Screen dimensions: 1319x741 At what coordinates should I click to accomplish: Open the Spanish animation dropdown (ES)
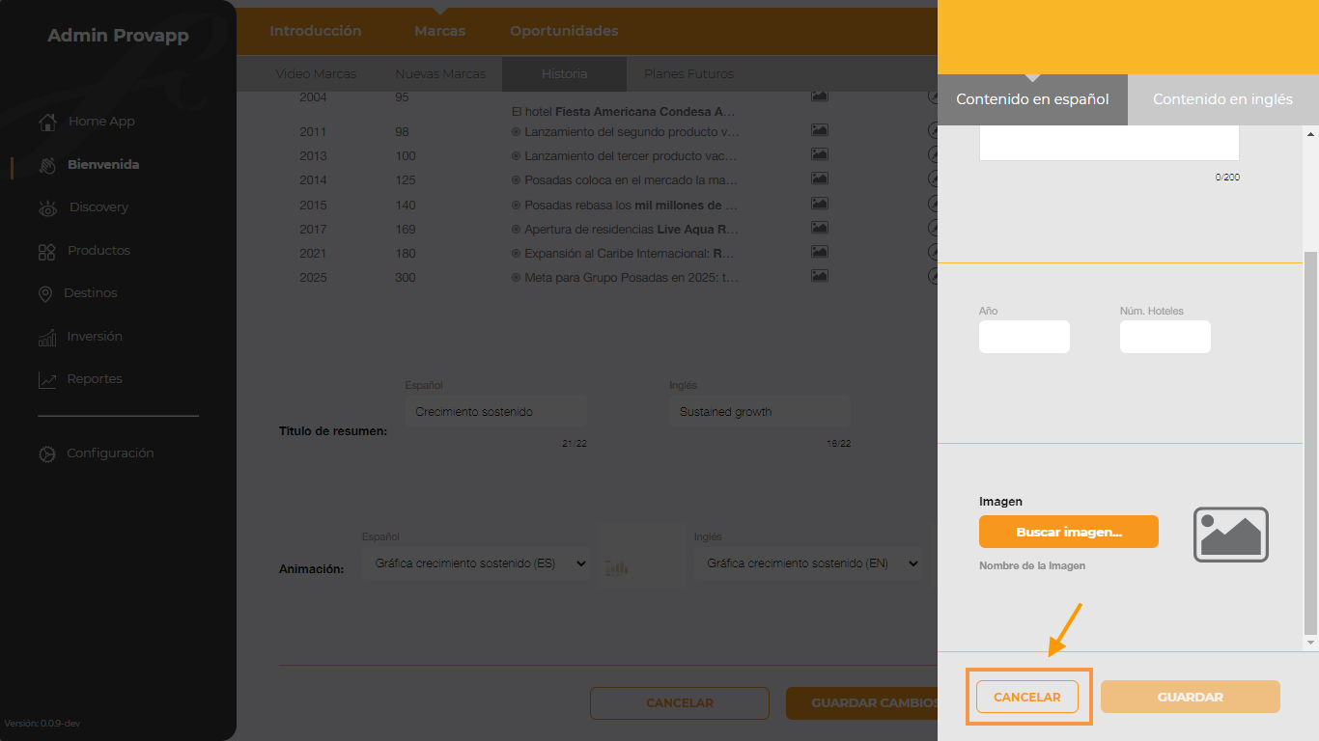click(x=476, y=563)
